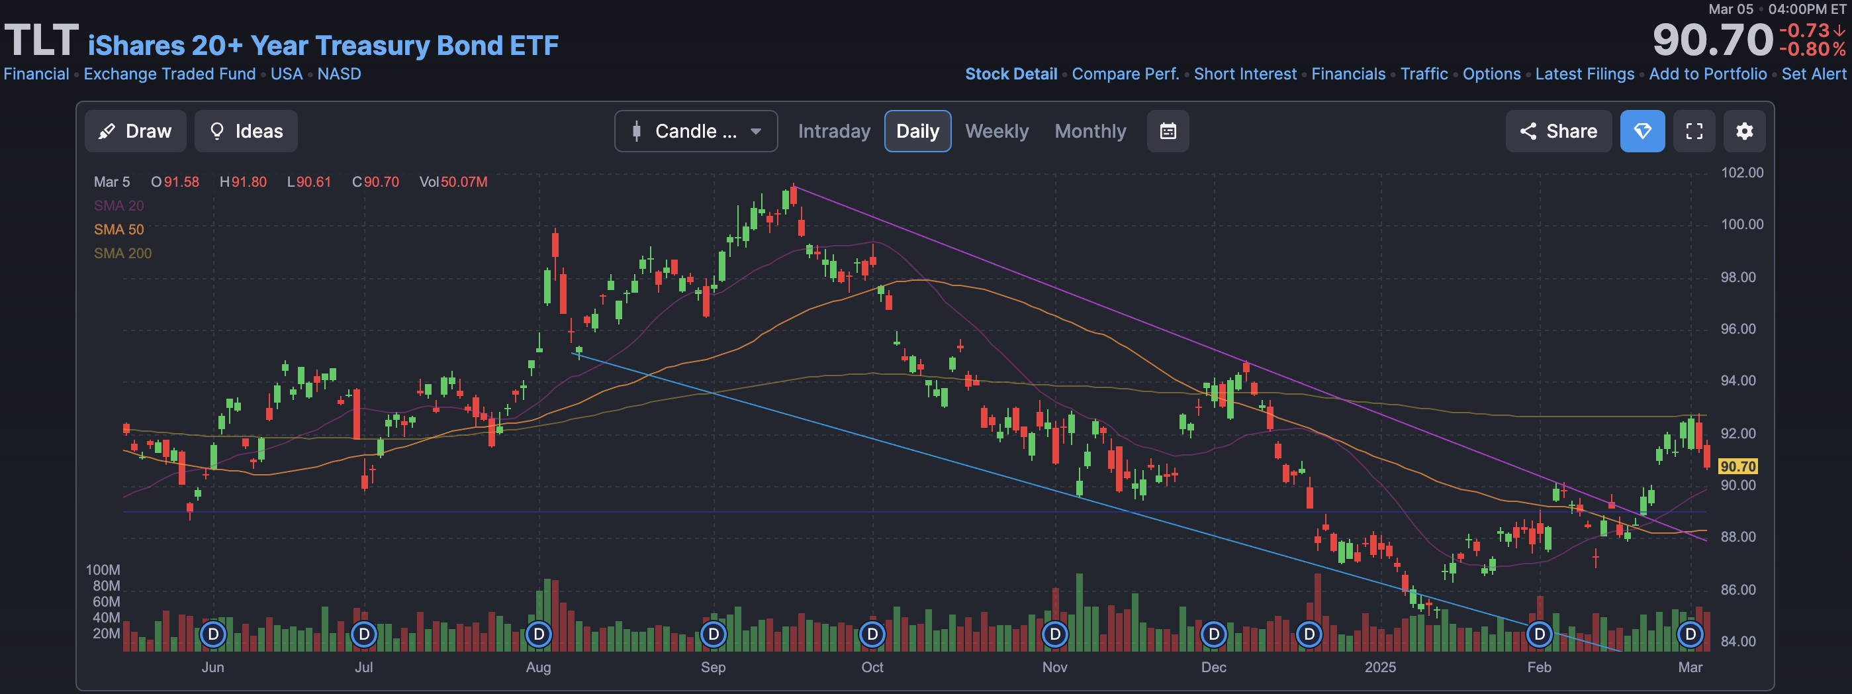This screenshot has height=694, width=1852.
Task: Click the USA country link
Action: [286, 74]
